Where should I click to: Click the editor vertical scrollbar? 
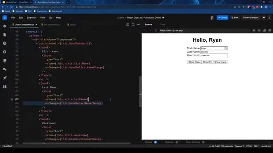pyautogui.click(x=140, y=92)
